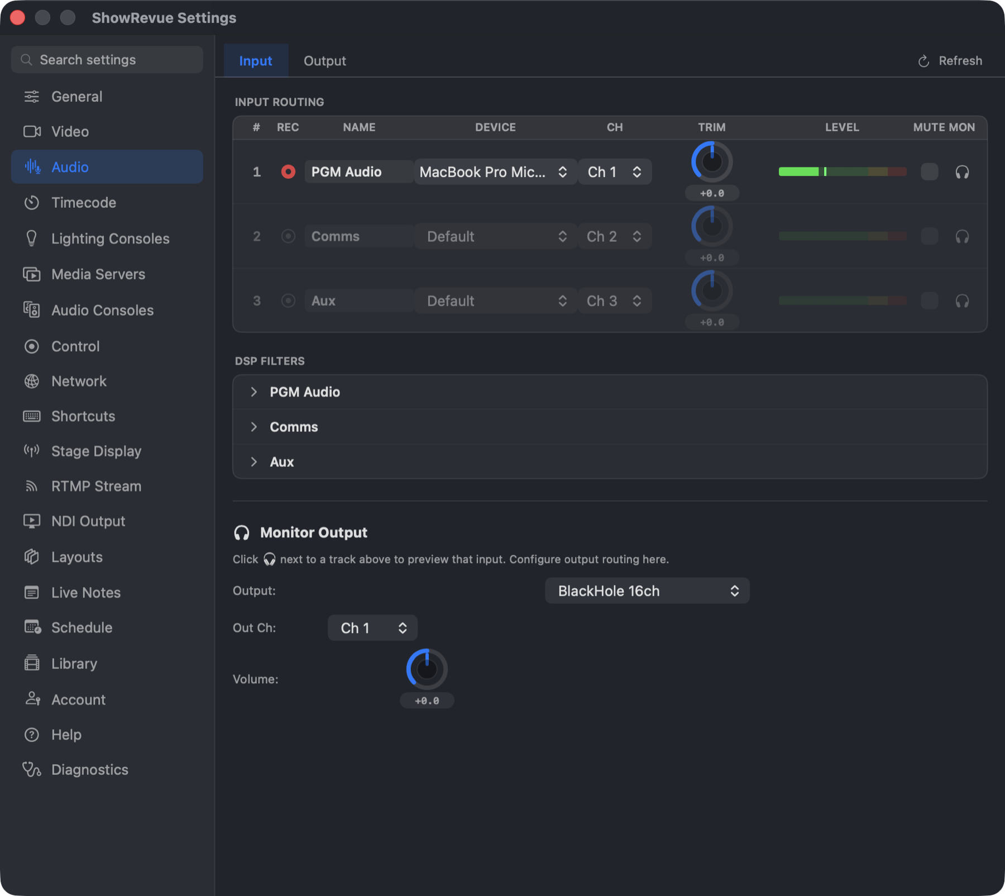Edit the PGM Audio name field

point(359,171)
